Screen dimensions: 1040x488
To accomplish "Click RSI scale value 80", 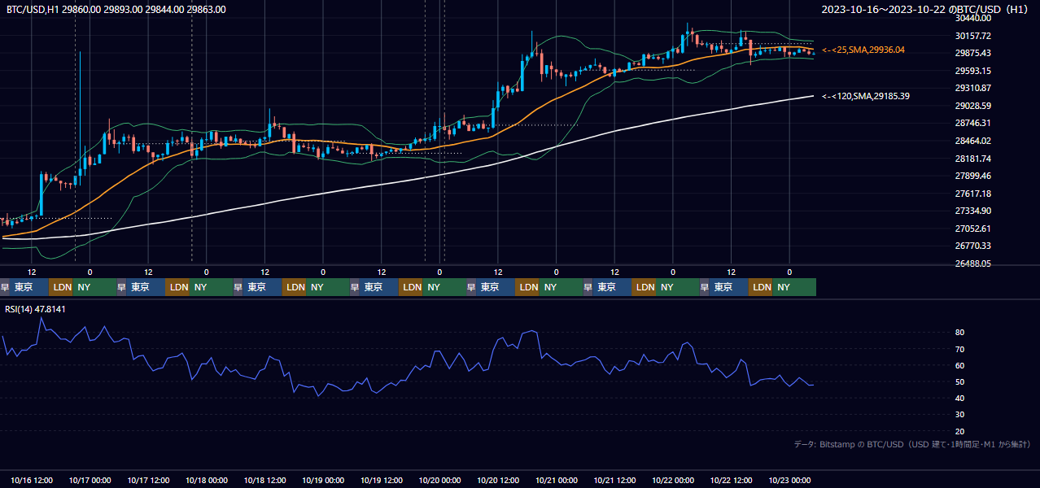I will tap(960, 333).
